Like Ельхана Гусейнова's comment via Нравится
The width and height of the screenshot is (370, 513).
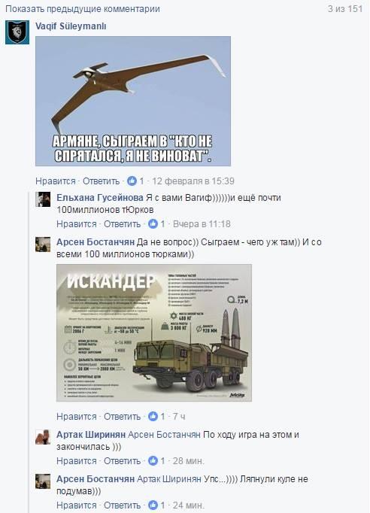77,224
